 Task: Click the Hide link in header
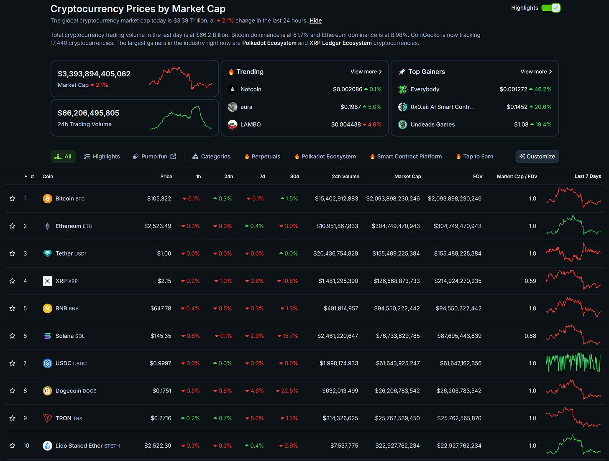tap(316, 20)
